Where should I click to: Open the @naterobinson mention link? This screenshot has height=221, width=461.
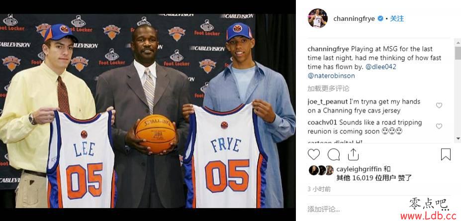[331, 76]
